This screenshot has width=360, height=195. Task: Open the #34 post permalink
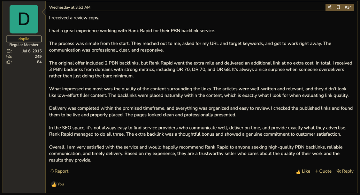point(348,7)
